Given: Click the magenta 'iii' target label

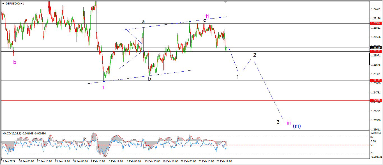Looking at the screenshot, I should 289,123.
